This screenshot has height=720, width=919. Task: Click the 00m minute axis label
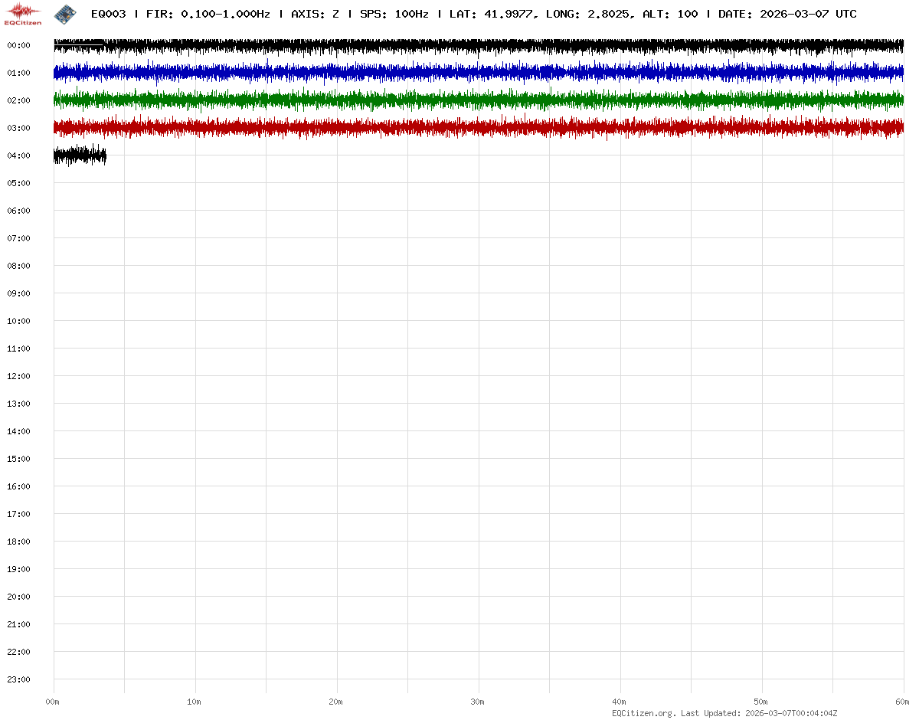coord(53,702)
